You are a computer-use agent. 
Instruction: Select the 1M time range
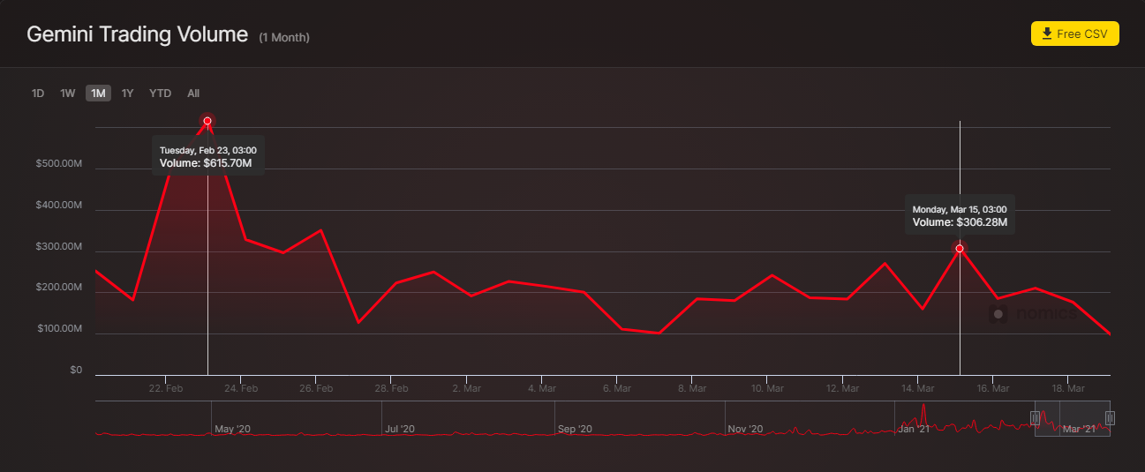tap(98, 94)
